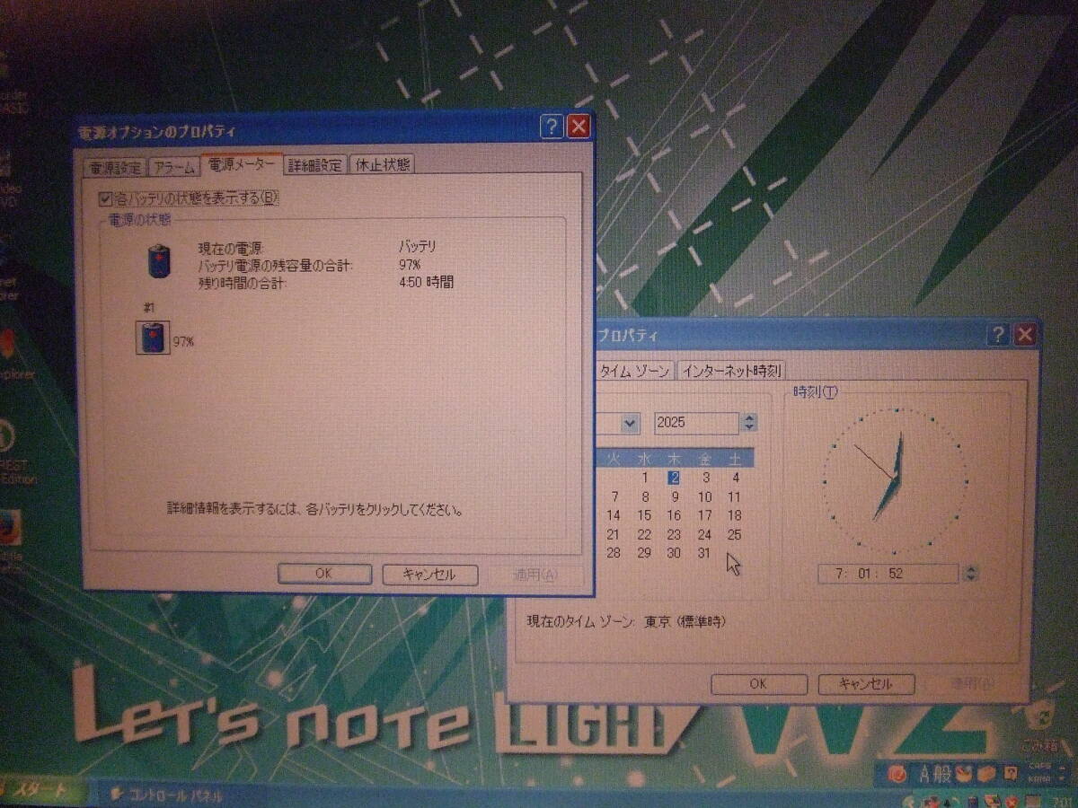Image resolution: width=1078 pixels, height=808 pixels.
Task: Increase the year 2025 using up arrow
Action: (x=750, y=417)
